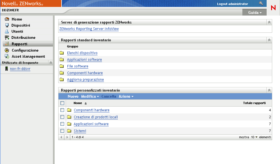This screenshot has height=164, width=280.
Task: Collapse the Rapporti standard inventario panel
Action: pyautogui.click(x=269, y=40)
